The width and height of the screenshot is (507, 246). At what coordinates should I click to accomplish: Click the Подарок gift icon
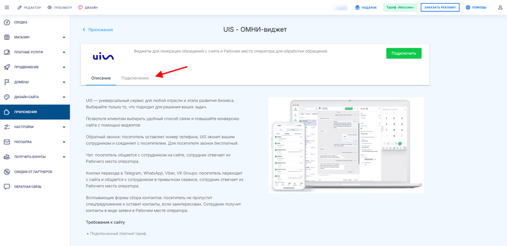pos(357,8)
